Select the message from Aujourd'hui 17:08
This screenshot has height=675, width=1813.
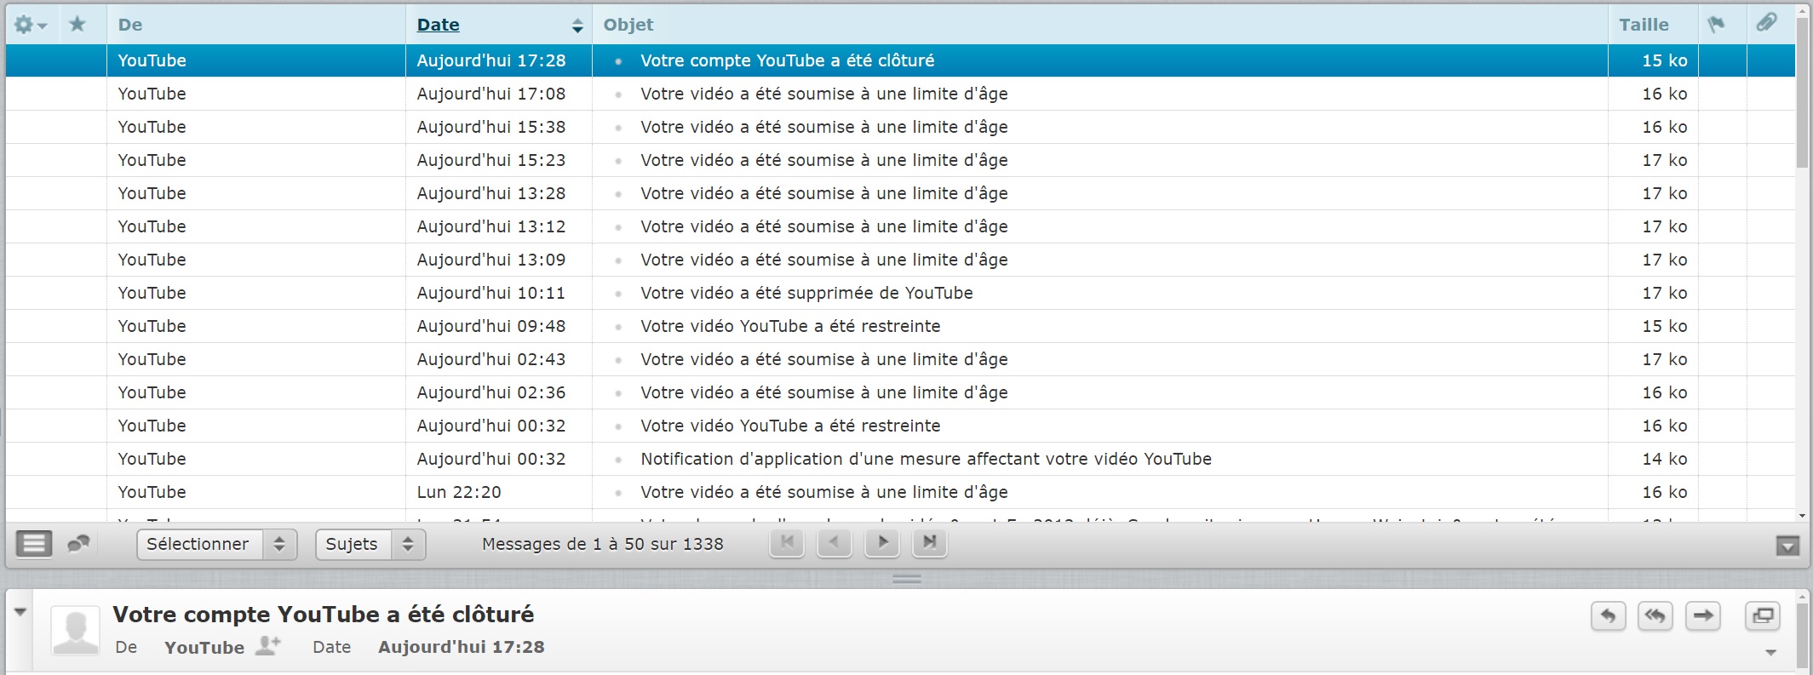[900, 94]
